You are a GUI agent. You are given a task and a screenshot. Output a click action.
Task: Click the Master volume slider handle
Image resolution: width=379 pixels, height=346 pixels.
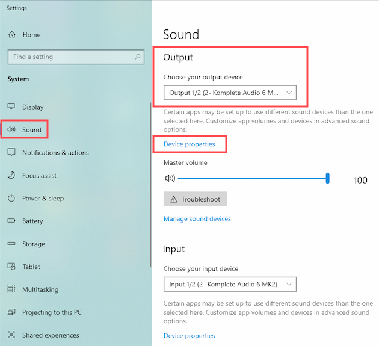328,178
